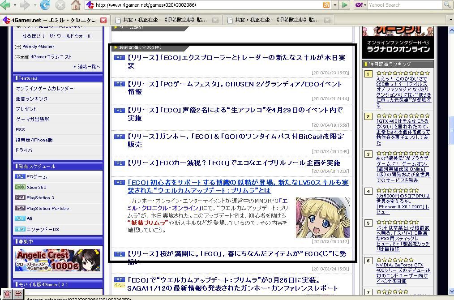Click the 倉 input method indicator

7,294
